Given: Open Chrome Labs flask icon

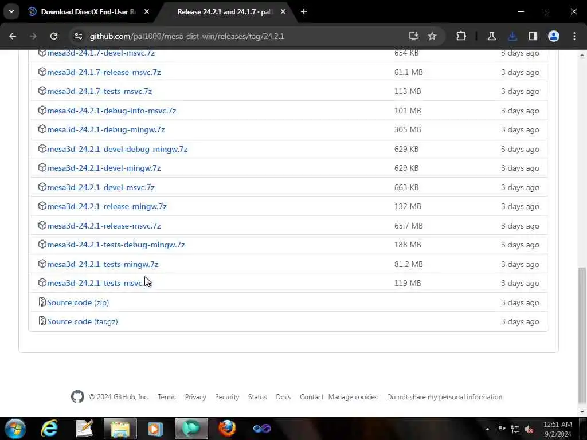Looking at the screenshot, I should tap(491, 36).
